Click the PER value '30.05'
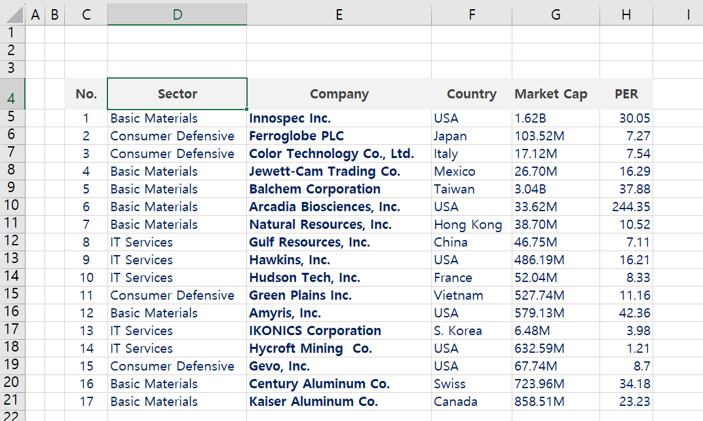The height and width of the screenshot is (421, 703). (626, 118)
